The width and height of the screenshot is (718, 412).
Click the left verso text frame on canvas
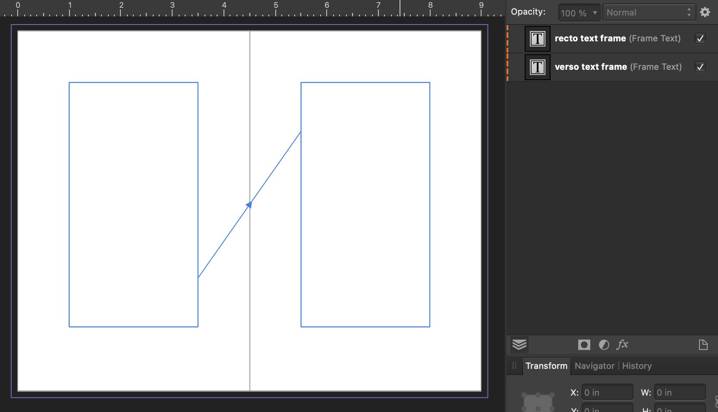tap(133, 204)
